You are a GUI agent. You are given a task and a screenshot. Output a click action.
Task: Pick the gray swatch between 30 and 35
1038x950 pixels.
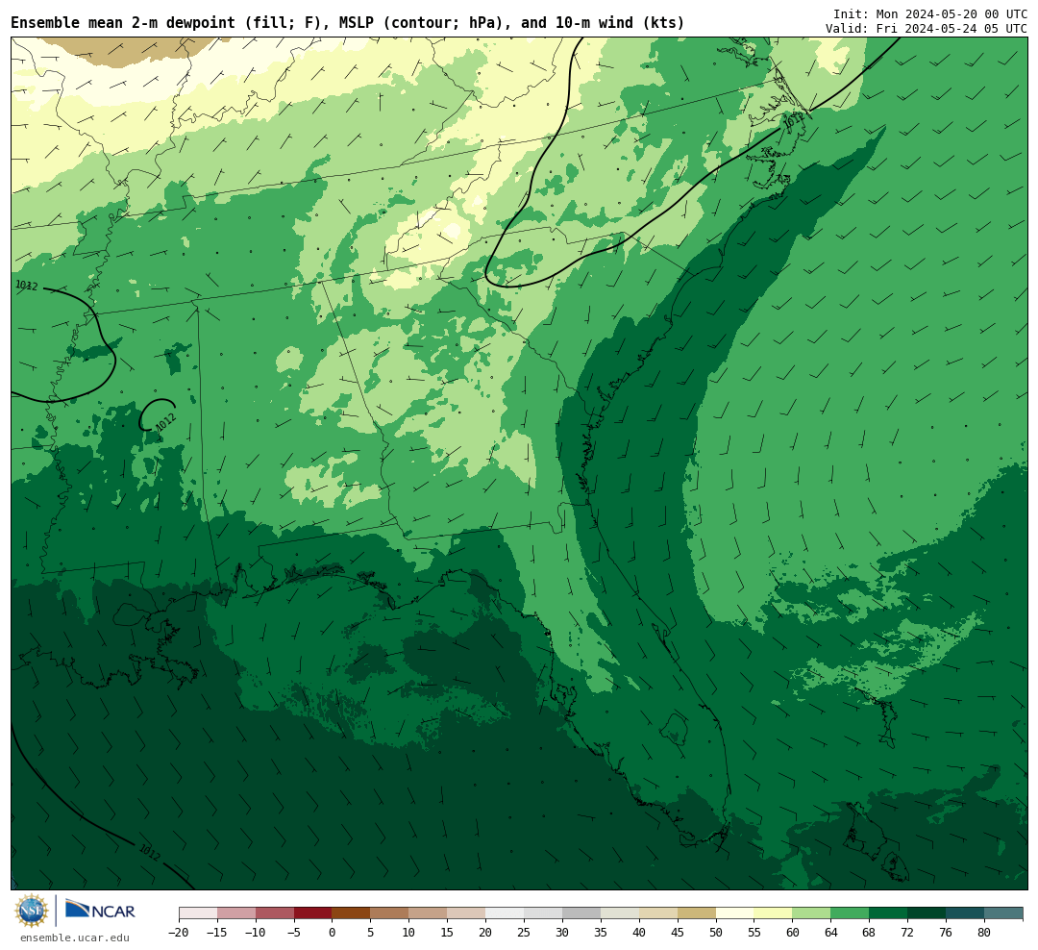click(x=581, y=913)
